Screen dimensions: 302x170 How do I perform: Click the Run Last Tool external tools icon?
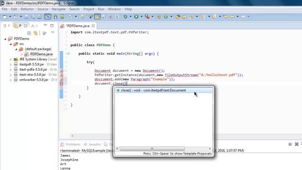coord(147,17)
